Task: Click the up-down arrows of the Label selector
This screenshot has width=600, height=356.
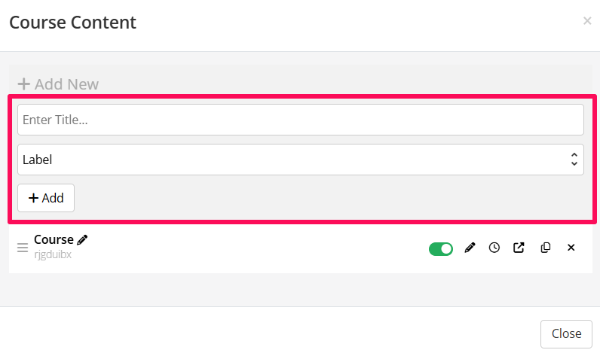Action: pos(574,160)
